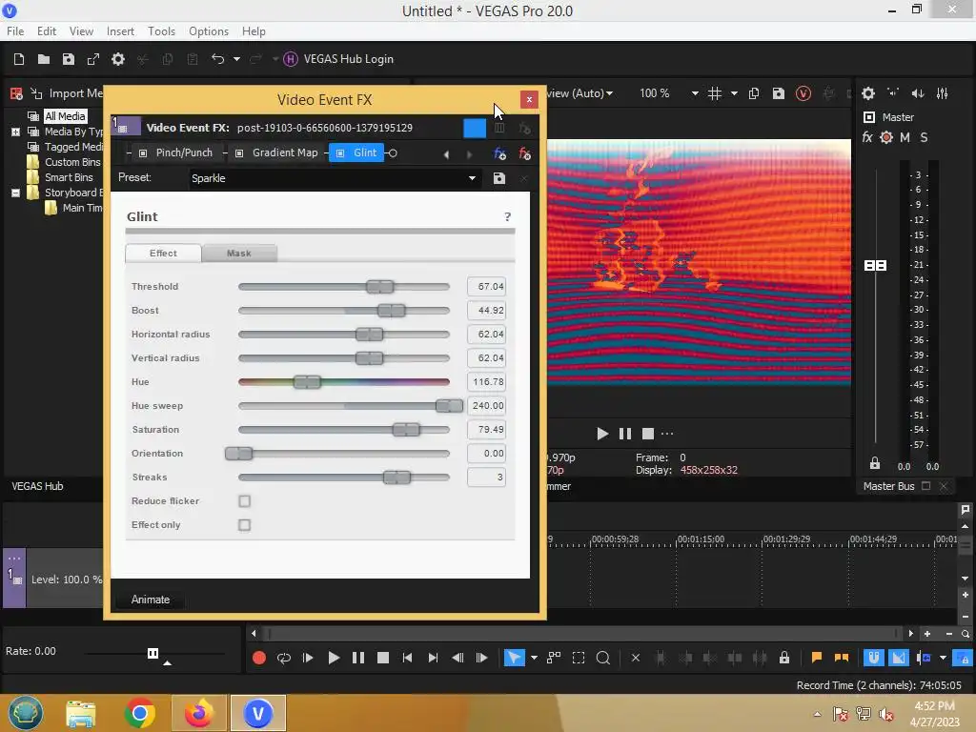Click the Streaks value field
This screenshot has width=976, height=732.
coord(486,478)
